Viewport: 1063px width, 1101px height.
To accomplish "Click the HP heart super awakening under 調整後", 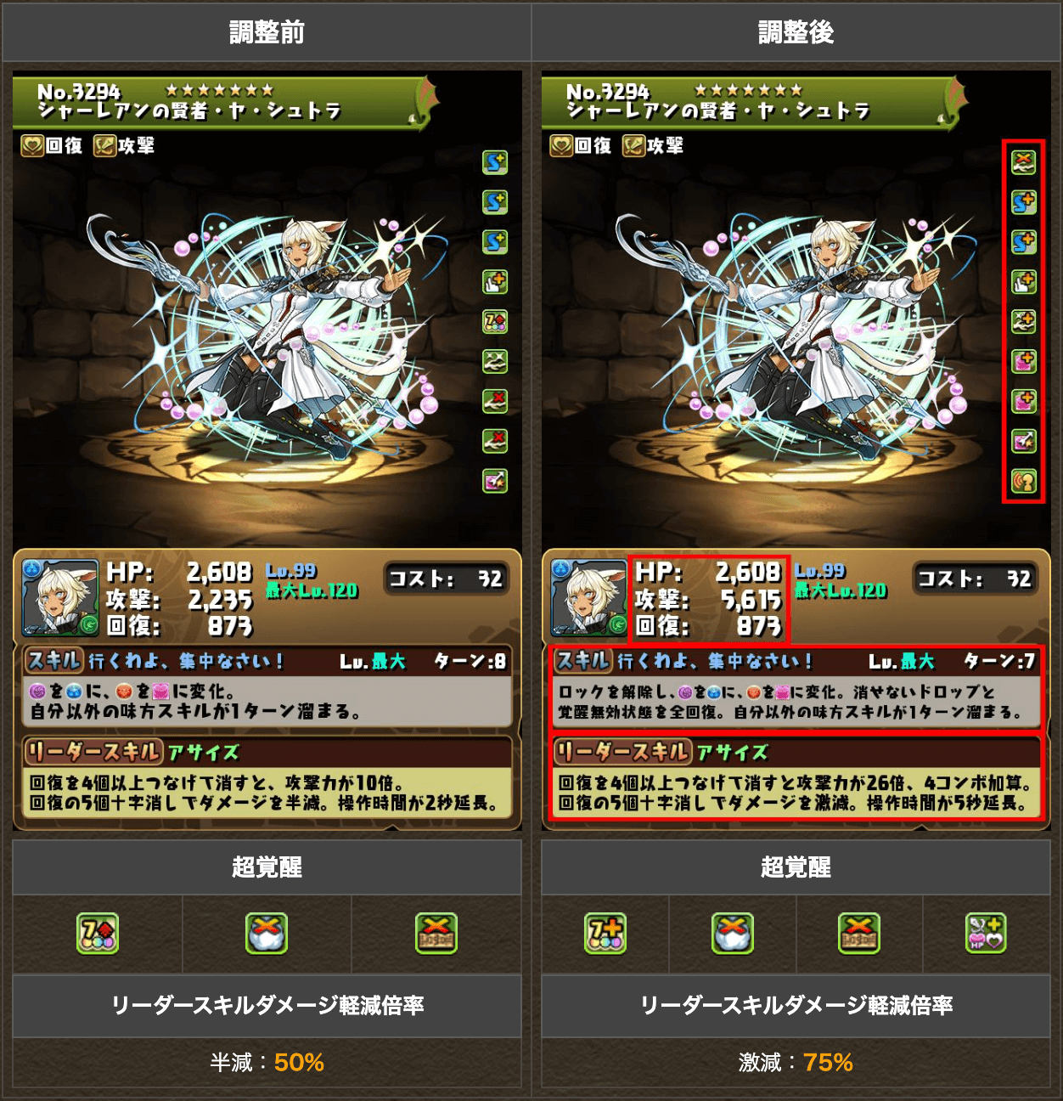I will coord(986,934).
